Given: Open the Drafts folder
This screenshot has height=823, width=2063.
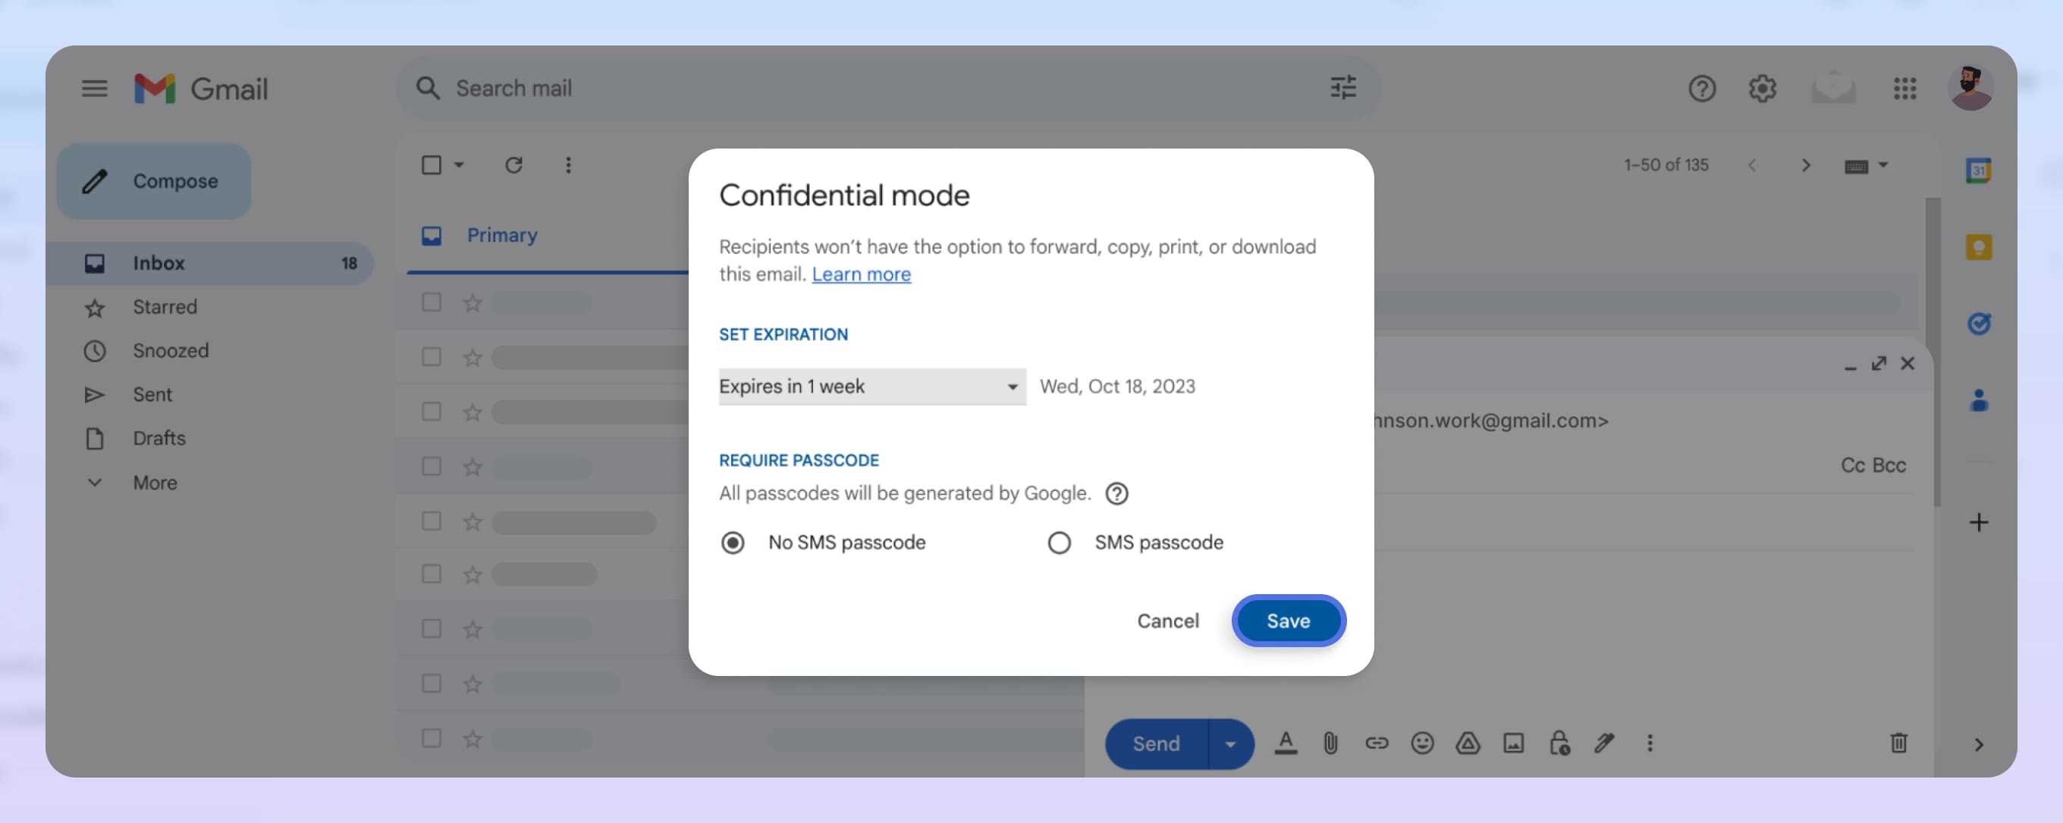Looking at the screenshot, I should click(159, 438).
